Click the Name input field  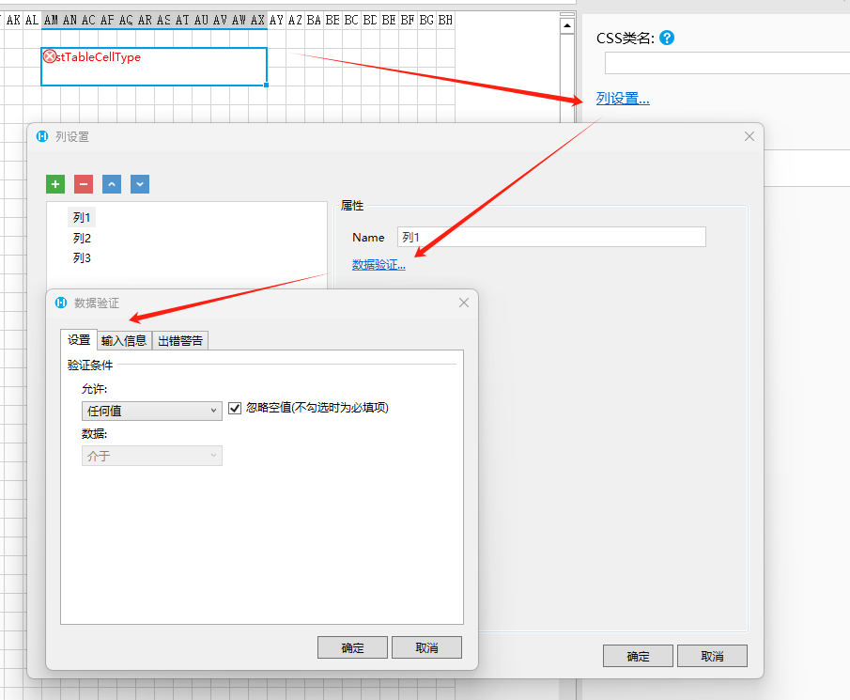pyautogui.click(x=551, y=237)
